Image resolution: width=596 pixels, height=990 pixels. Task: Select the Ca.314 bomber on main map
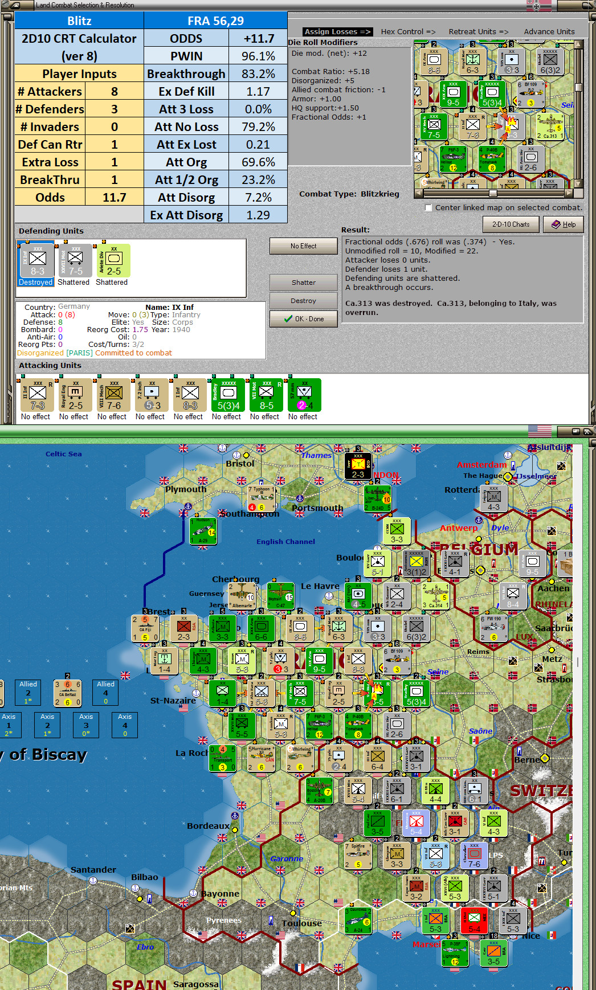click(x=435, y=595)
